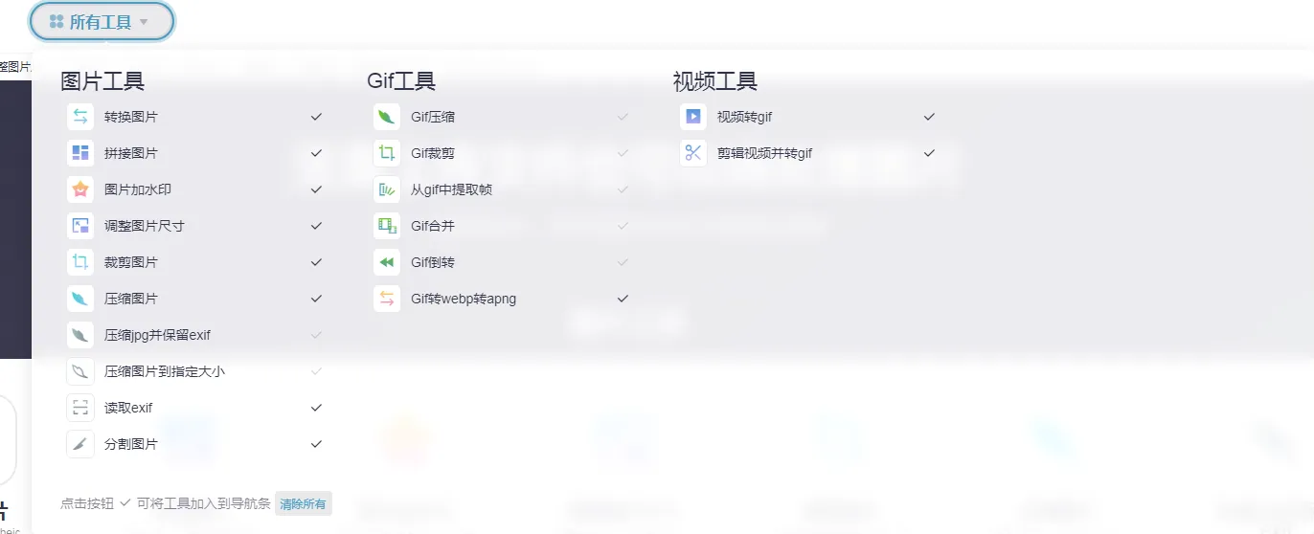The image size is (1314, 534).
Task: Enable checkmark for Gif合并
Action: [x=623, y=226]
